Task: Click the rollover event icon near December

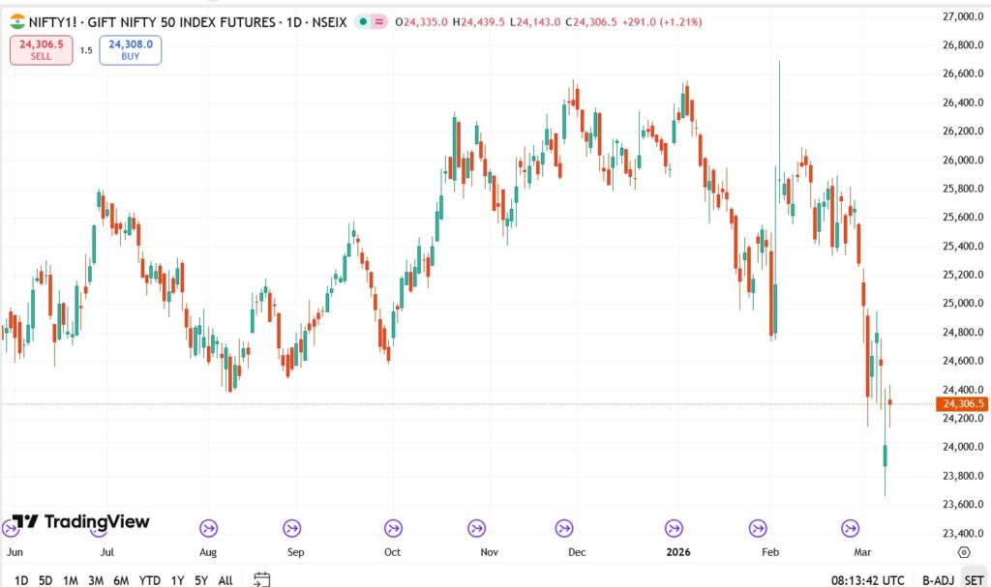Action: point(563,528)
